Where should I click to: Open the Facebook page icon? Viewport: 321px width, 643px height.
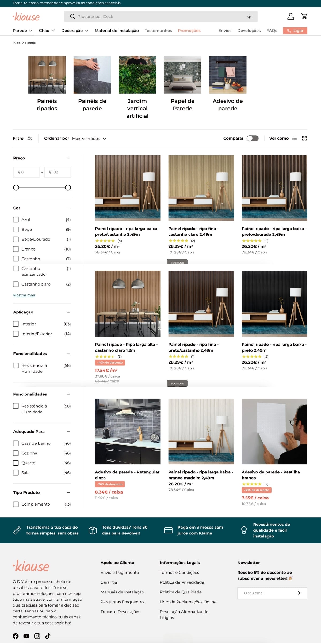[16, 636]
